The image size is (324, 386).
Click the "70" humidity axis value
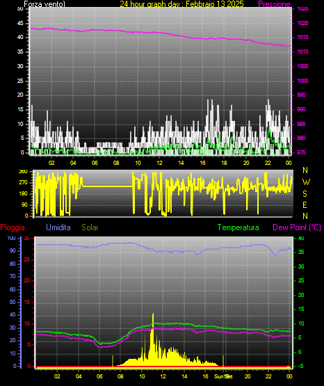coord(13,276)
